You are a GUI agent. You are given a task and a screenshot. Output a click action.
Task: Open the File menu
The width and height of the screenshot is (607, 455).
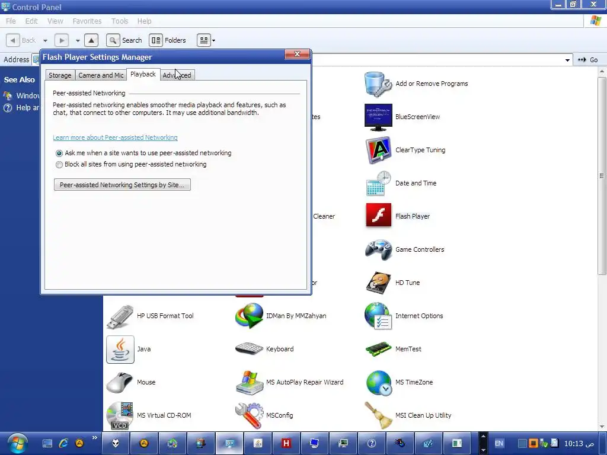click(x=11, y=21)
